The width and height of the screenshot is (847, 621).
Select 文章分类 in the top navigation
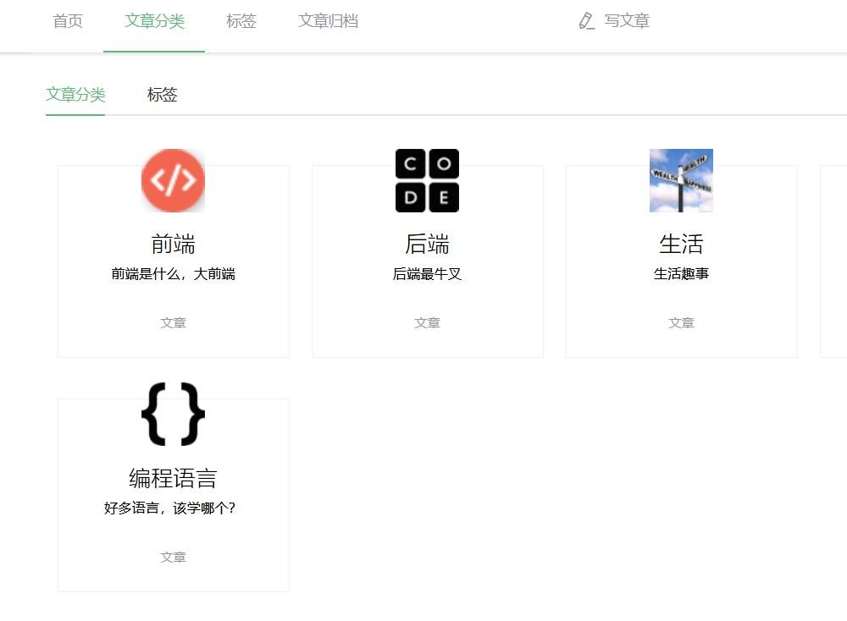coord(154,21)
